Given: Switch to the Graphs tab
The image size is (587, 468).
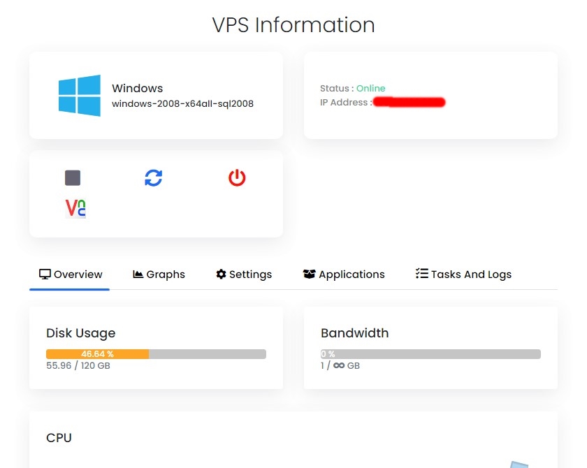Looking at the screenshot, I should [159, 275].
